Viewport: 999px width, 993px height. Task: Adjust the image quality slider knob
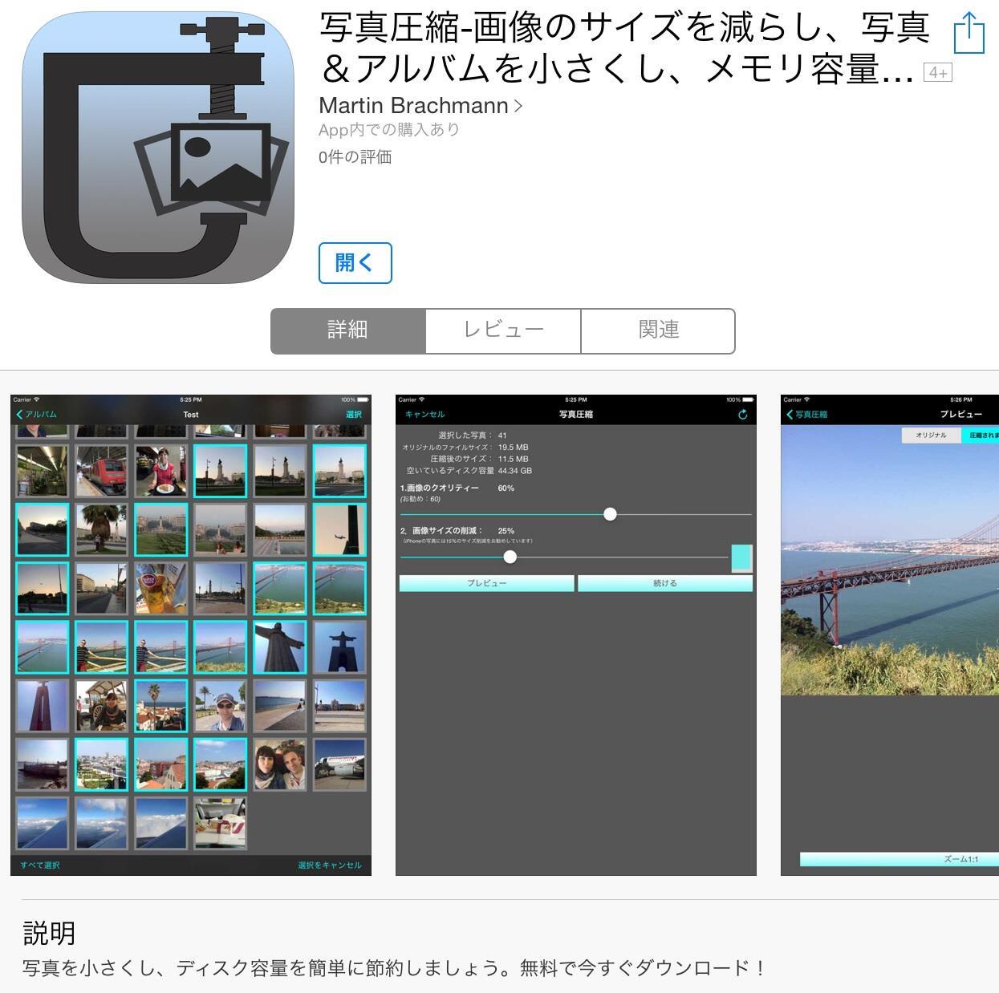point(610,514)
